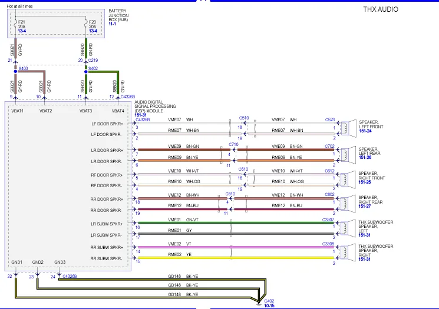Click the C510 connector label
The height and width of the screenshot is (309, 439).
coord(244,118)
